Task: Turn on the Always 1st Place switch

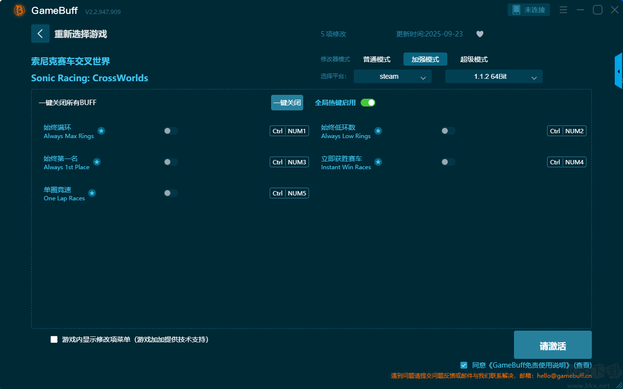Action: coord(170,162)
